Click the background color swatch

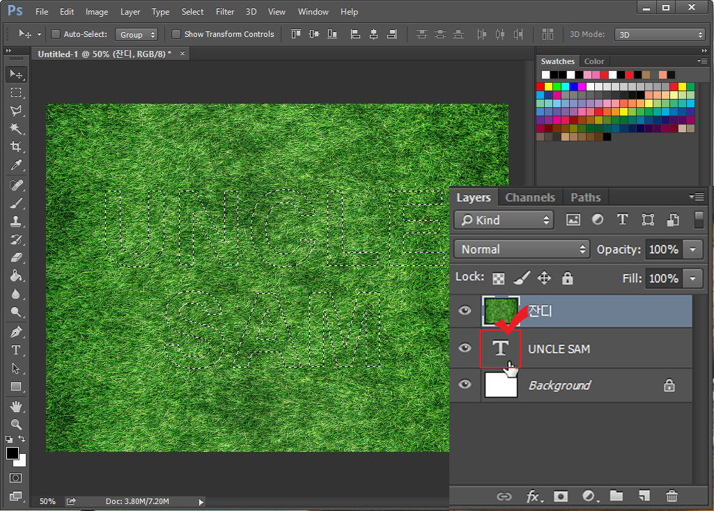point(22,462)
